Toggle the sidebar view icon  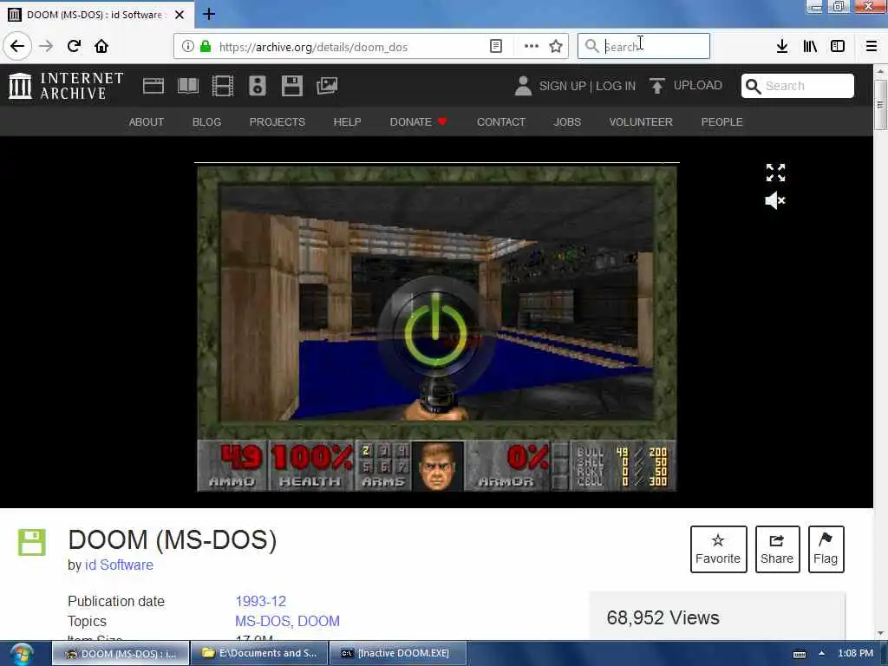point(838,47)
